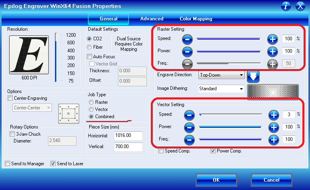
Task: Click the engrave direction down-arrow icon
Action: click(253, 77)
